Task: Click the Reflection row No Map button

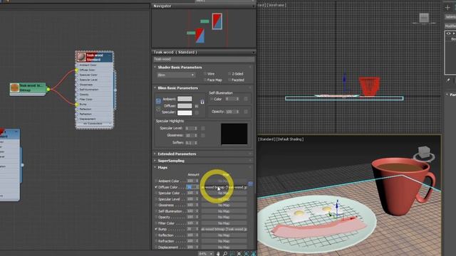Action: (224, 235)
